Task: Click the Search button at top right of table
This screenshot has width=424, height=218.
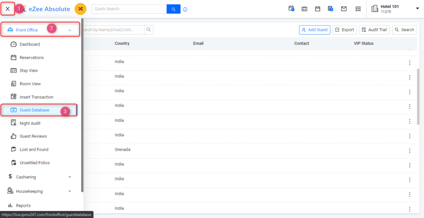Action: (x=404, y=30)
